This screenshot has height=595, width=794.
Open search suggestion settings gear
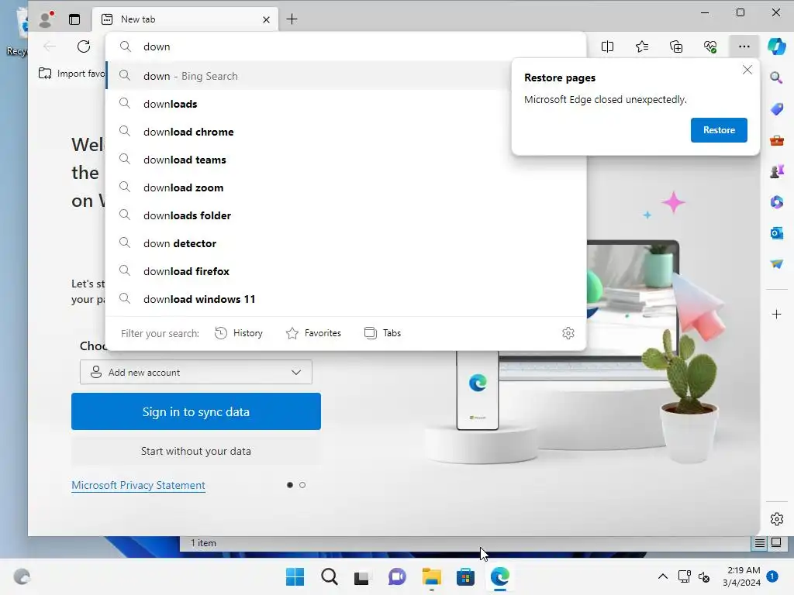click(568, 333)
